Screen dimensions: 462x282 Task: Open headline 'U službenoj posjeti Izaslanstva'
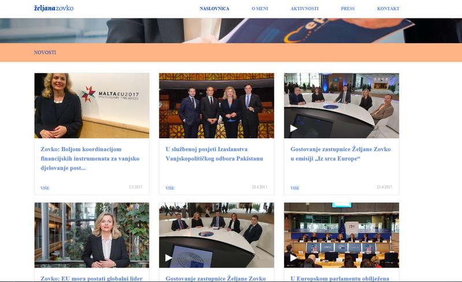coord(214,153)
